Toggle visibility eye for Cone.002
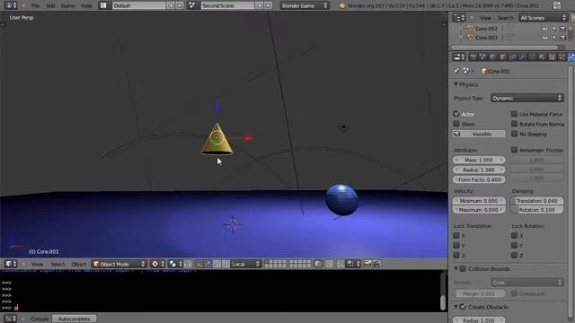575x323 pixels. [x=545, y=28]
